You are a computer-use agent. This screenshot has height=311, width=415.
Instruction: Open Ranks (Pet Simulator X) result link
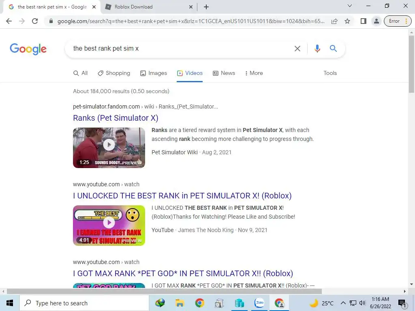tap(116, 118)
